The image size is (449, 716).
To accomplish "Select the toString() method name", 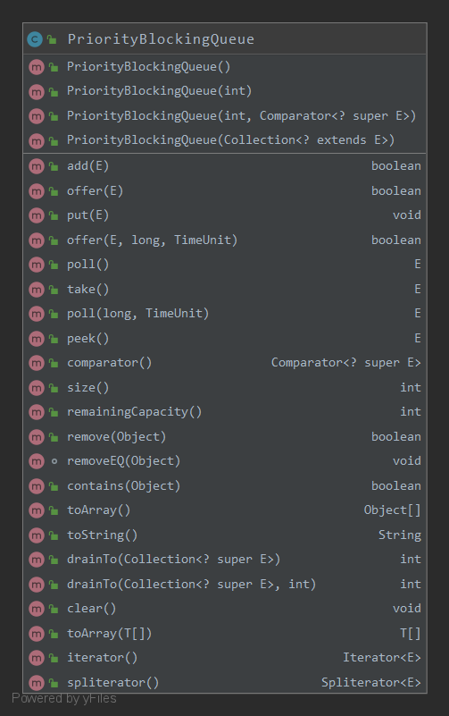I will coord(102,535).
